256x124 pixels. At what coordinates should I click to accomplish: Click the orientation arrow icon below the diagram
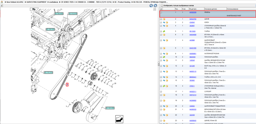point(119,119)
